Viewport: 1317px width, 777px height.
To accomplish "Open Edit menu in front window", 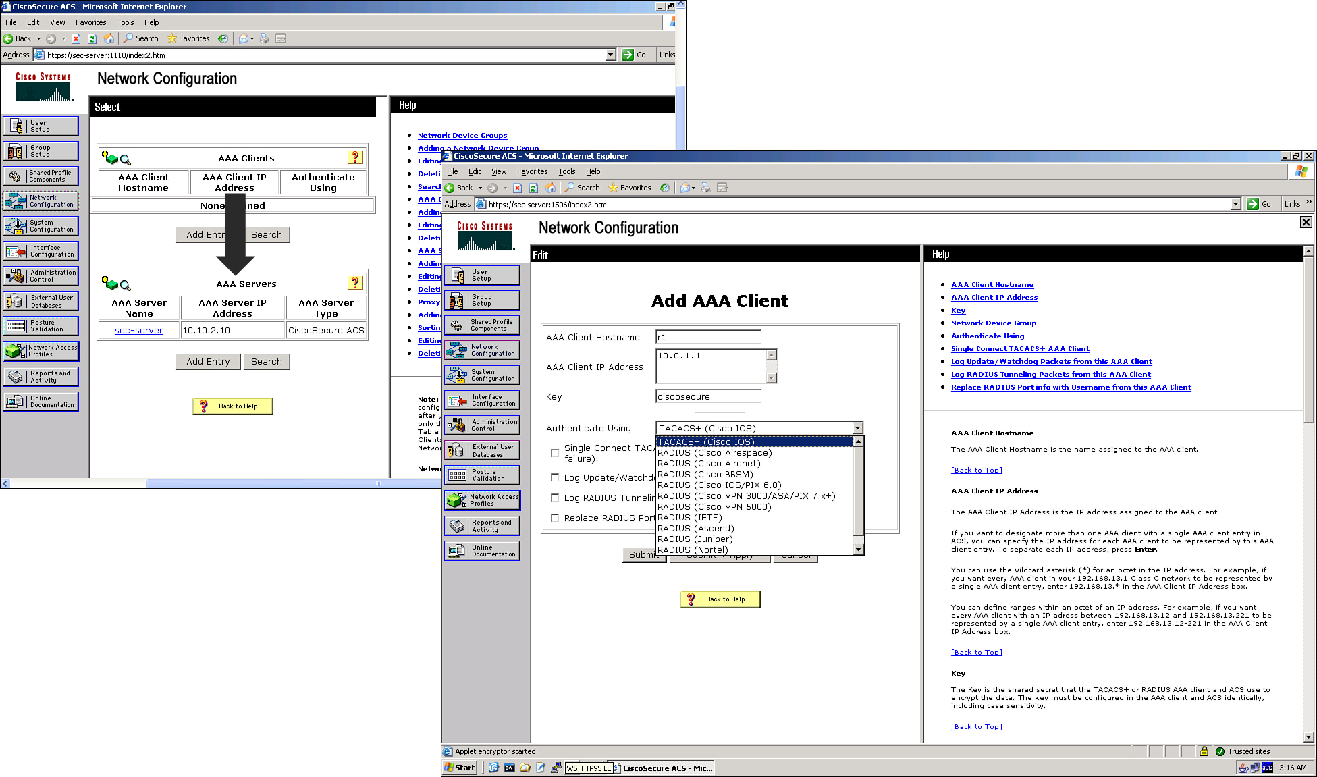I will point(475,171).
